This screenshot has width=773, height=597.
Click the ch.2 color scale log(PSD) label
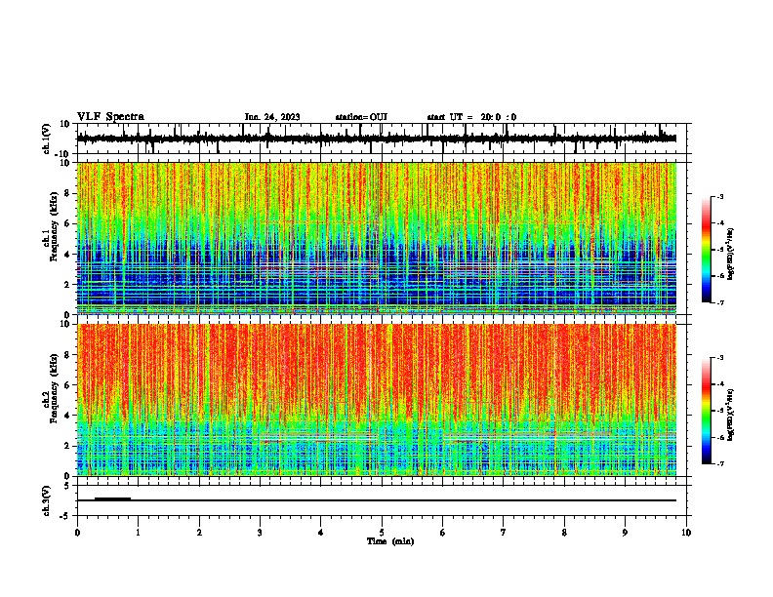pyautogui.click(x=731, y=415)
